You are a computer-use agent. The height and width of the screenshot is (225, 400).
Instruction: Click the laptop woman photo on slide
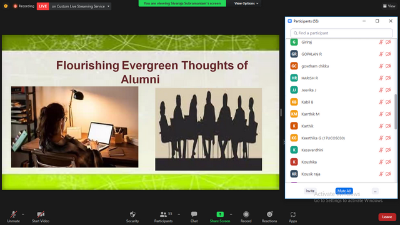click(75, 127)
